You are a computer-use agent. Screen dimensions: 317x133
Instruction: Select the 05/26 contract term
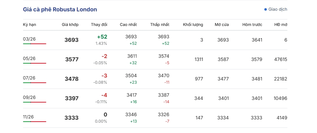[29, 58]
